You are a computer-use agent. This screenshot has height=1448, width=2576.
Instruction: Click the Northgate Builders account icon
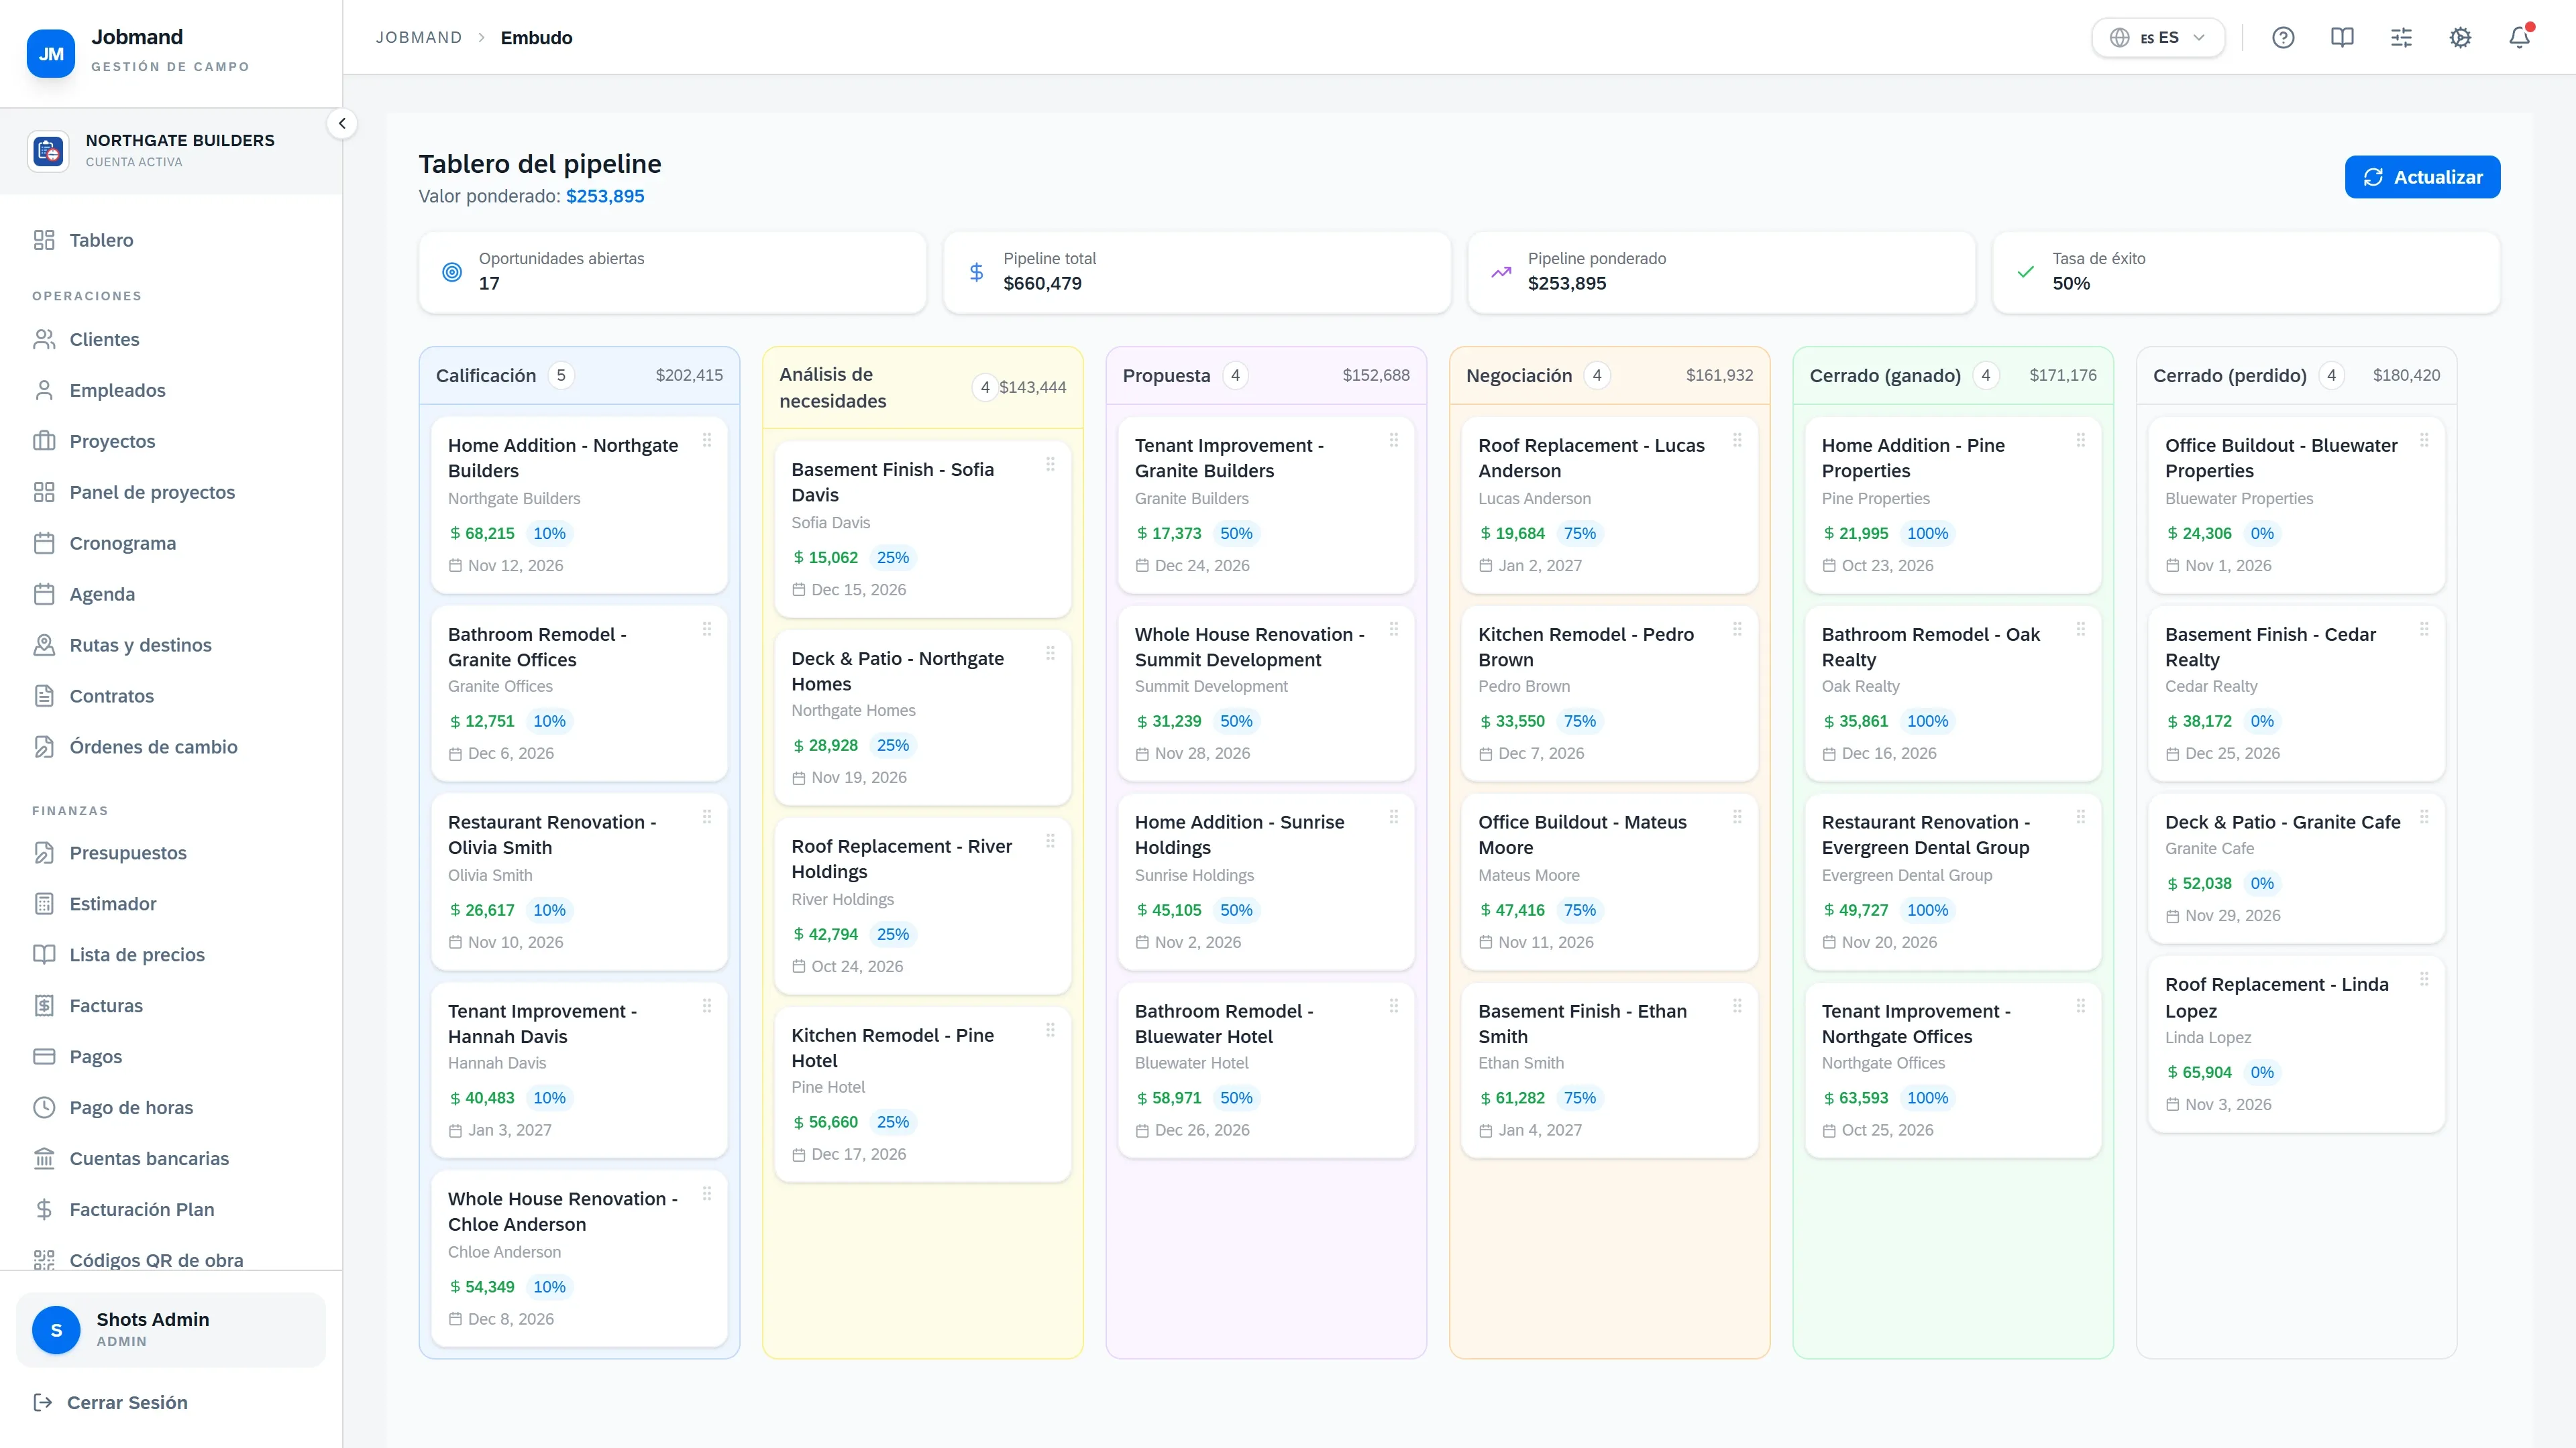point(48,151)
